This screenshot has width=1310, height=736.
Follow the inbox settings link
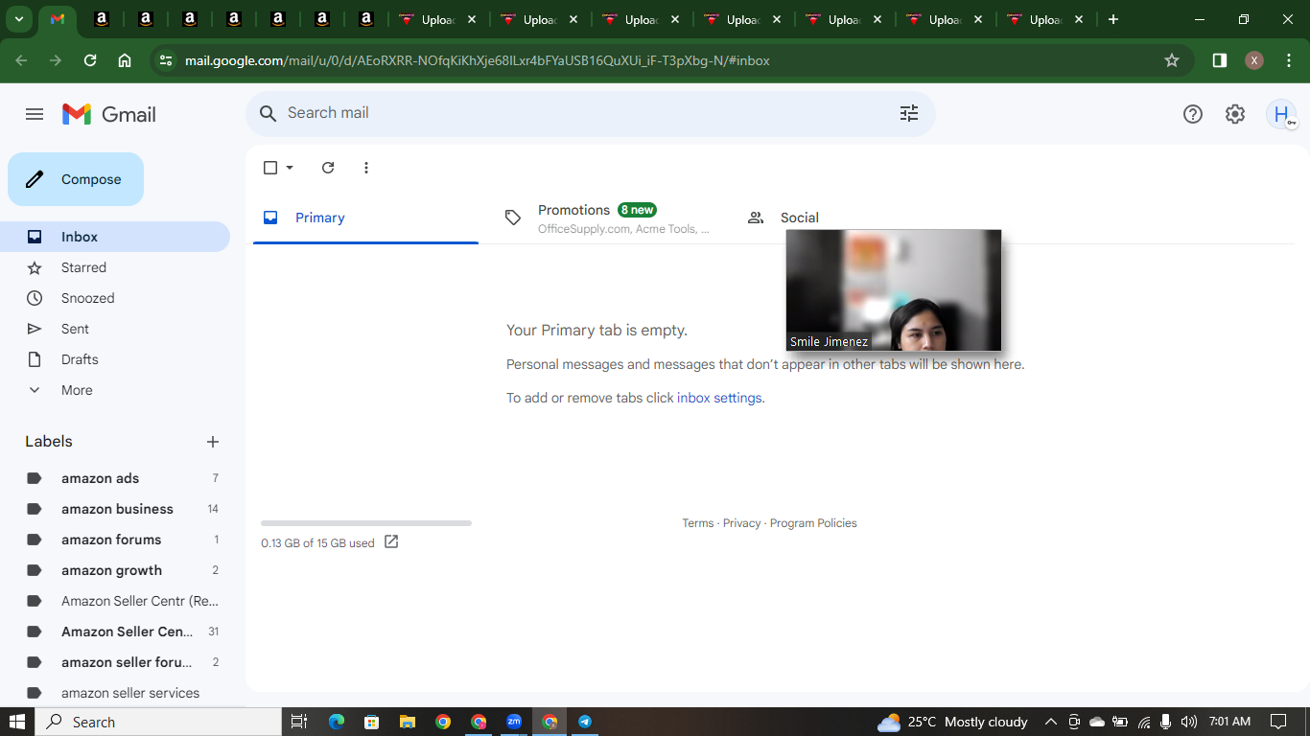719,398
